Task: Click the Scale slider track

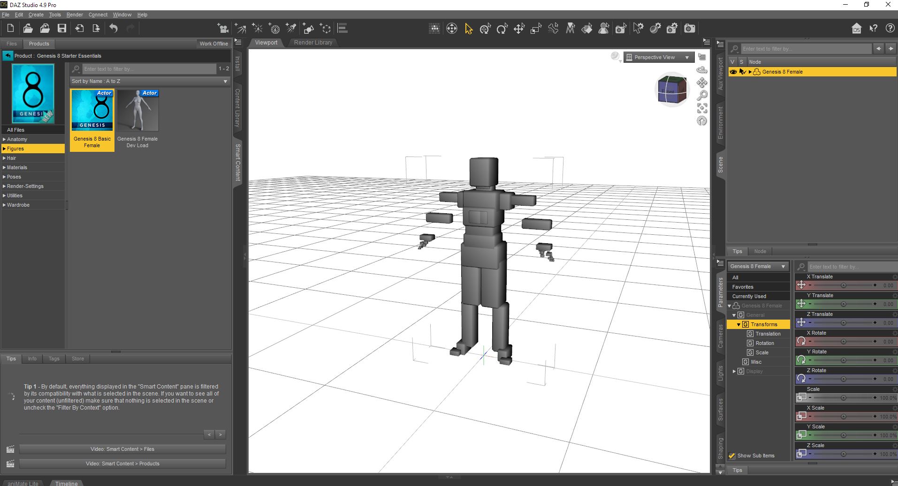Action: [843, 397]
